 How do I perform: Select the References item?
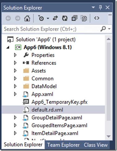click(x=44, y=63)
